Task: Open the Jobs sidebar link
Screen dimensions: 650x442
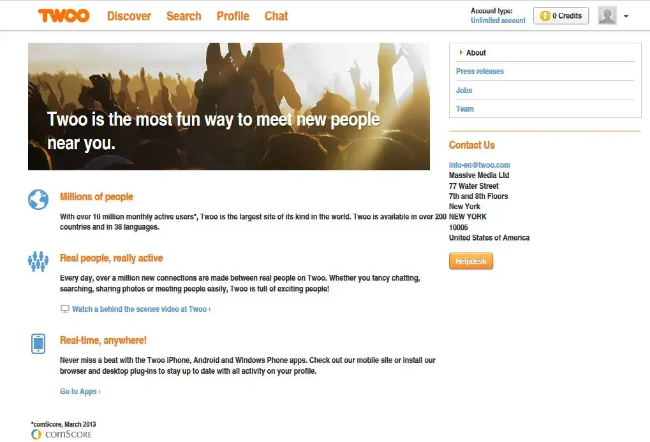Action: click(x=464, y=91)
